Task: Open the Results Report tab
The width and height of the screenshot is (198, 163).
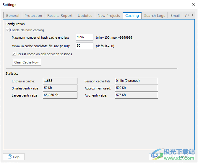Action: pos(60,16)
